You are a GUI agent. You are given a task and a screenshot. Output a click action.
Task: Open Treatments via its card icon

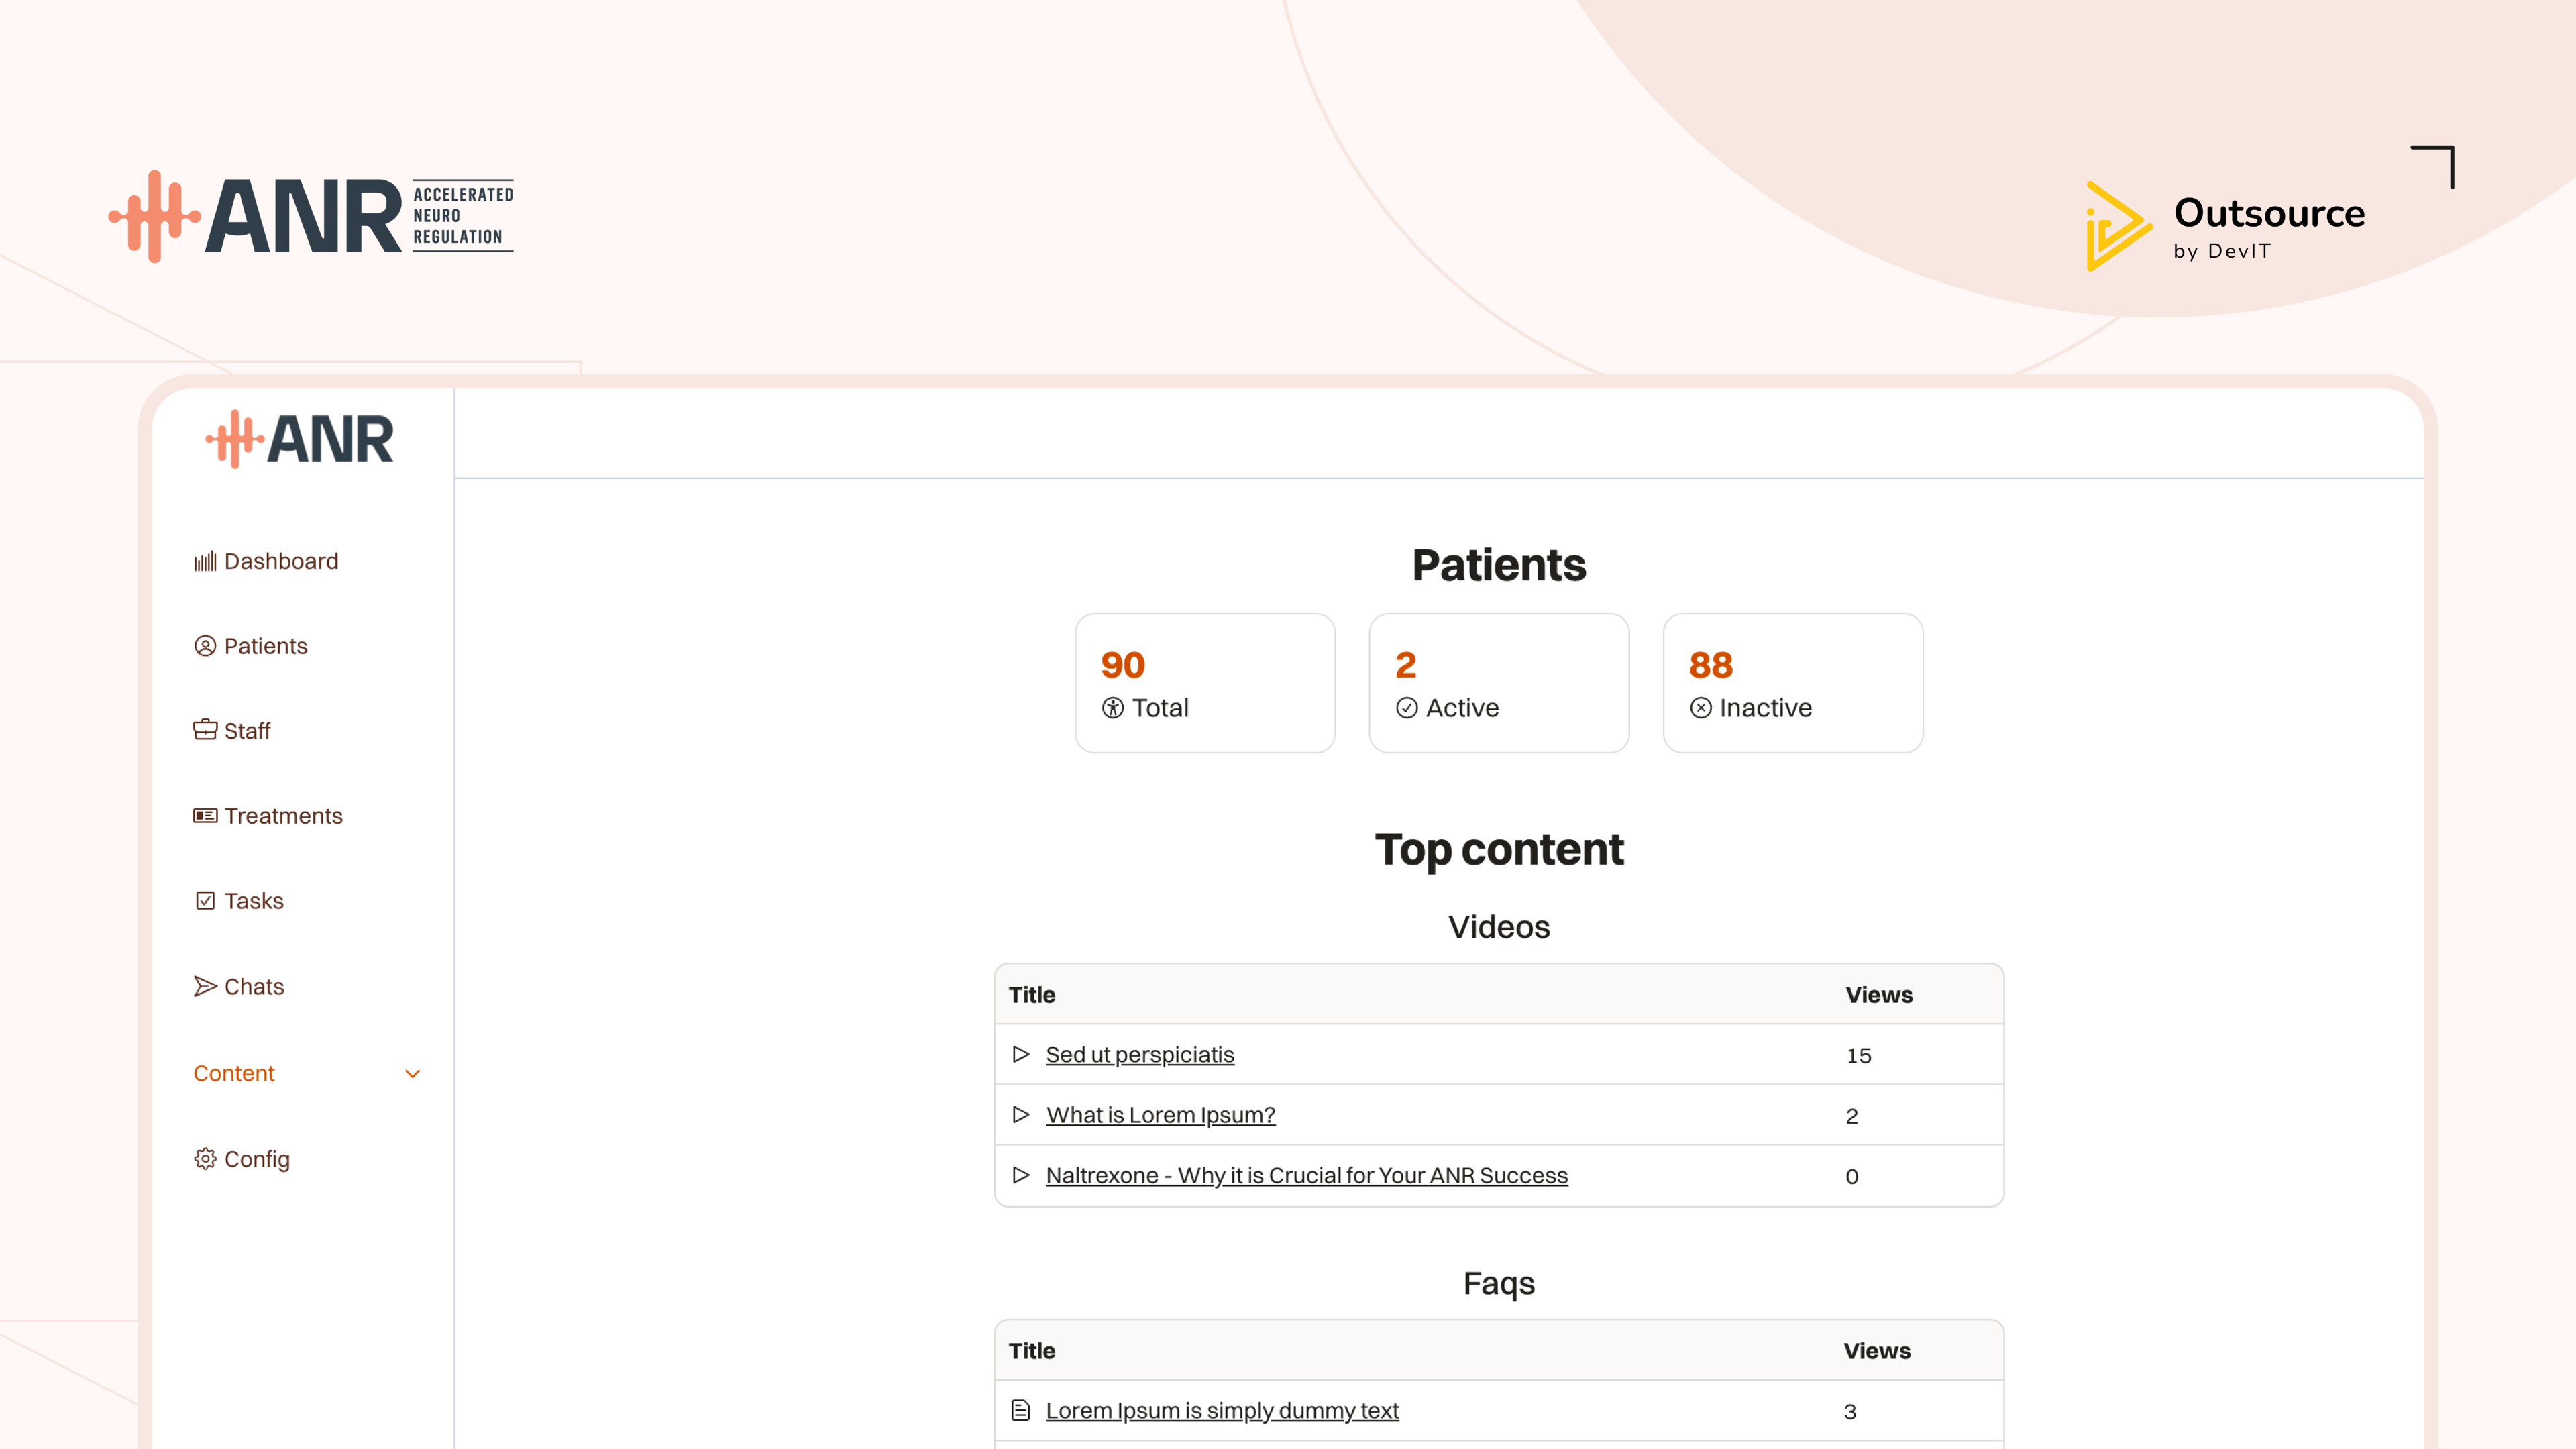pyautogui.click(x=205, y=816)
